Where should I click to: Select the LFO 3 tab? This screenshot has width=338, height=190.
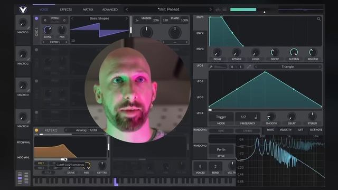(x=200, y=97)
